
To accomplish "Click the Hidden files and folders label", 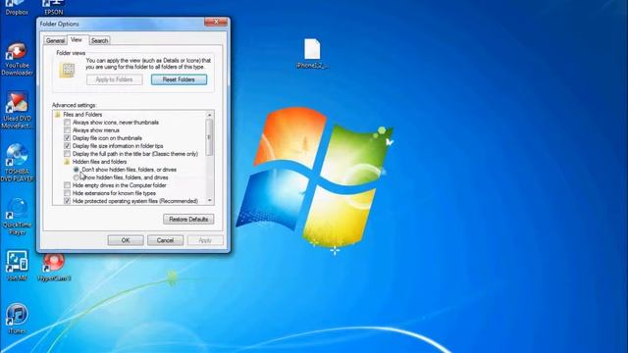I will point(99,162).
